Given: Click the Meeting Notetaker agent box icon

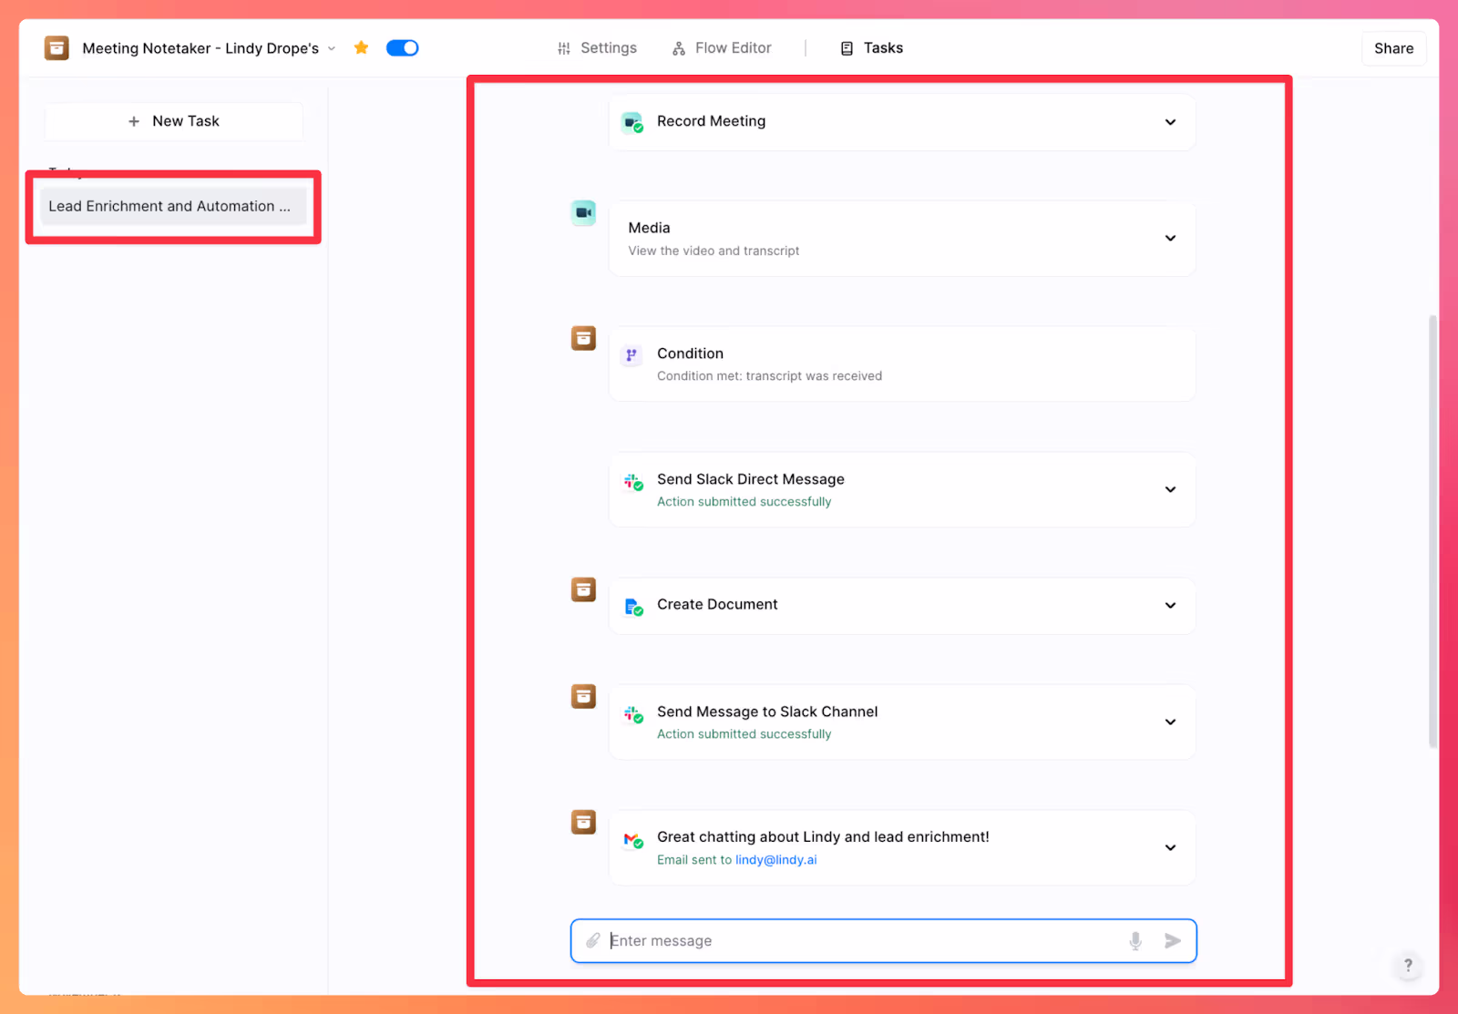Looking at the screenshot, I should click(56, 47).
